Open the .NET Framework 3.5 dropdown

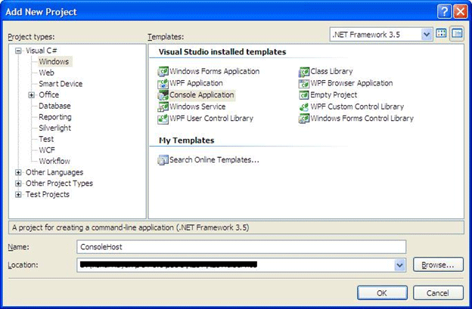427,34
